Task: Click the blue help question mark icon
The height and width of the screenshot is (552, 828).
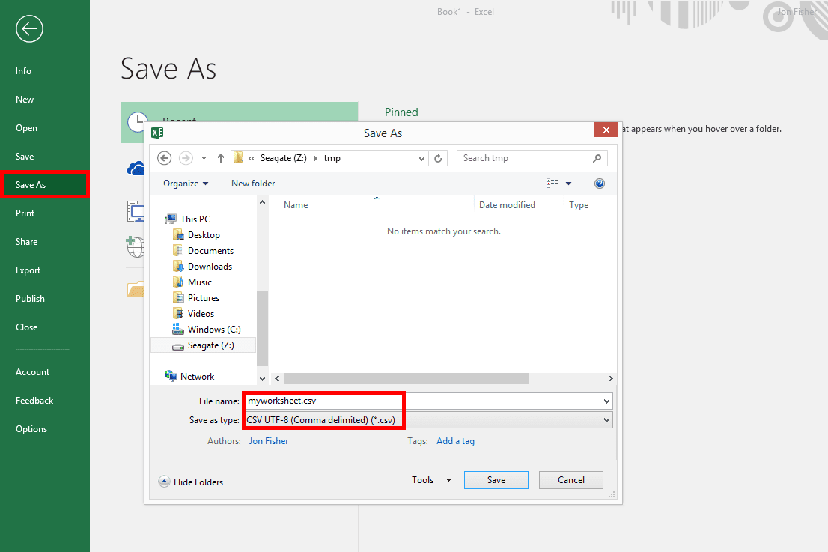Action: (x=599, y=184)
